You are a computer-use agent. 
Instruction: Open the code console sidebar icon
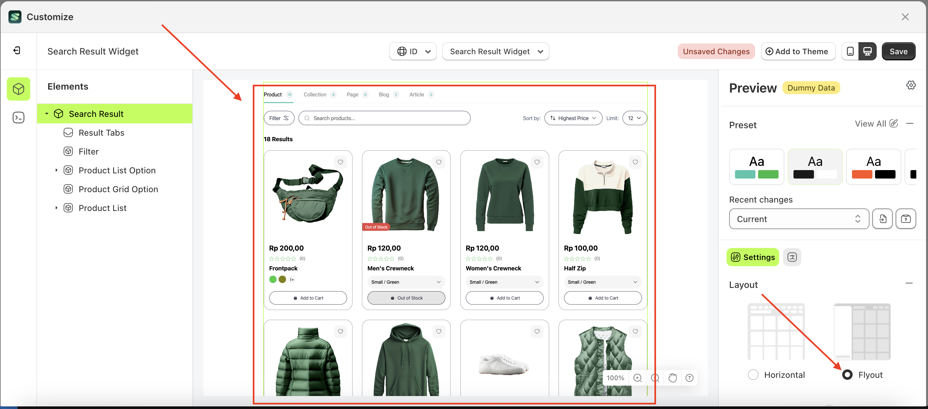pyautogui.click(x=19, y=118)
